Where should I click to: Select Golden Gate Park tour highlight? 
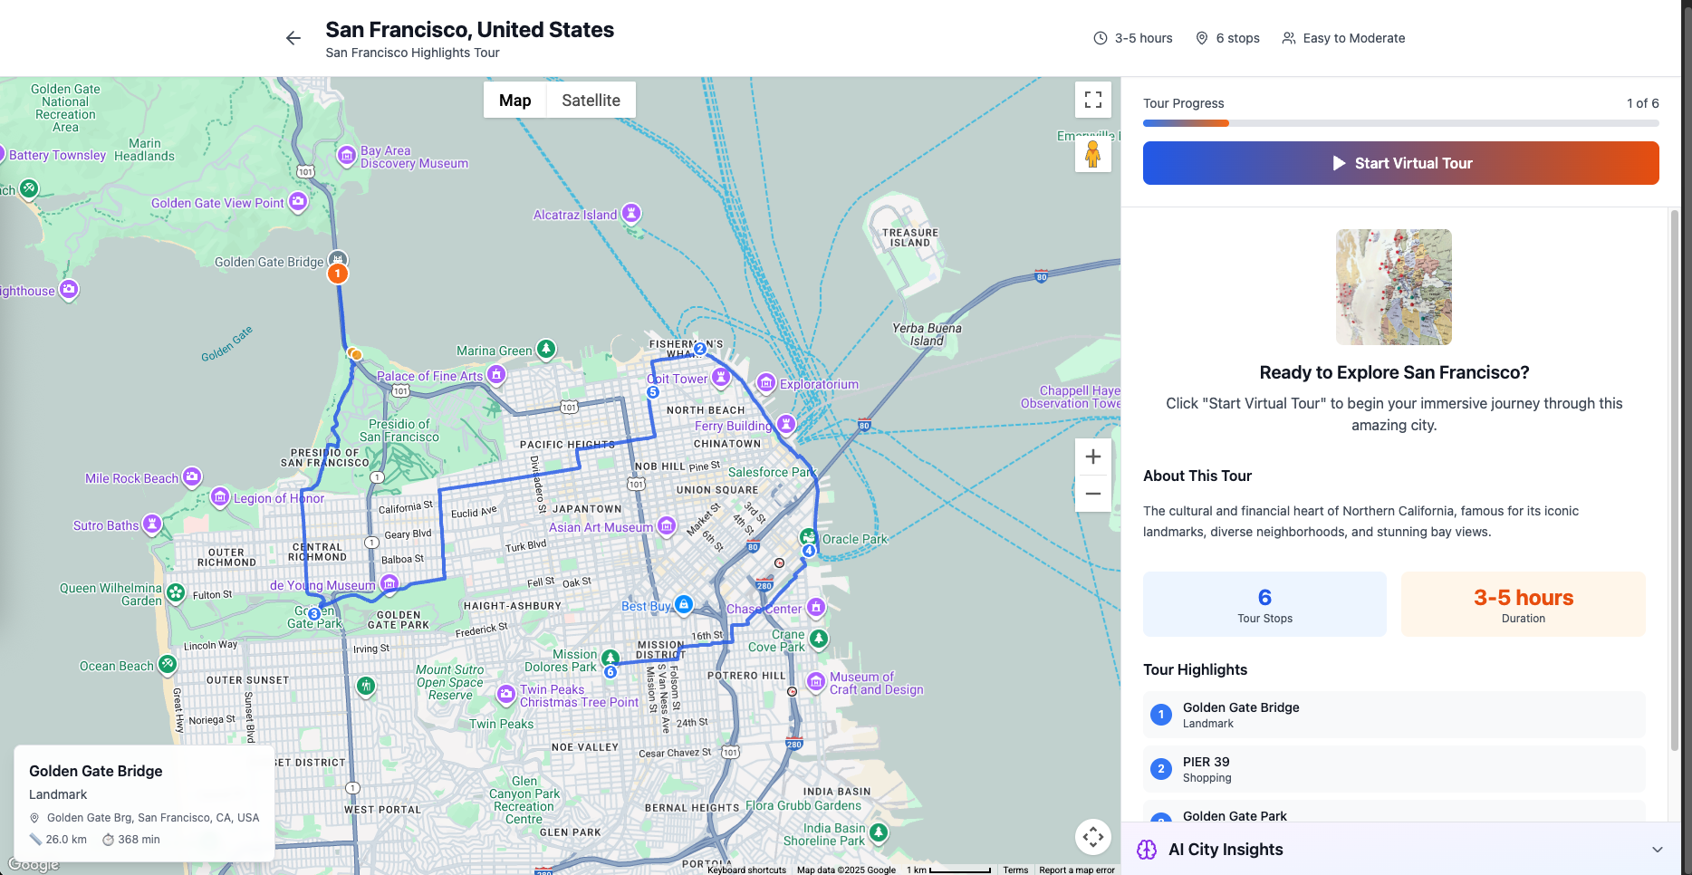[x=1394, y=812]
